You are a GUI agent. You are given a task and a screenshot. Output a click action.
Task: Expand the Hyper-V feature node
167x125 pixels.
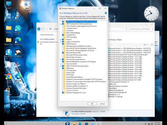point(61,39)
